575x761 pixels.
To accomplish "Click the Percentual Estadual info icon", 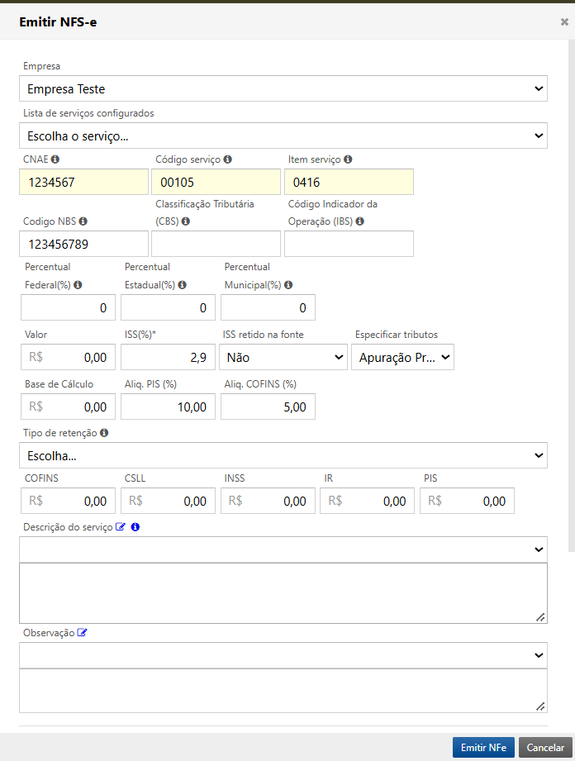I will point(182,285).
